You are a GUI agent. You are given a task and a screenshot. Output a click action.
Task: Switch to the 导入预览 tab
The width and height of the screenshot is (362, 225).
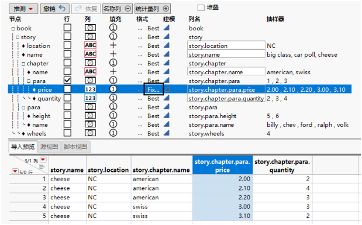point(23,147)
